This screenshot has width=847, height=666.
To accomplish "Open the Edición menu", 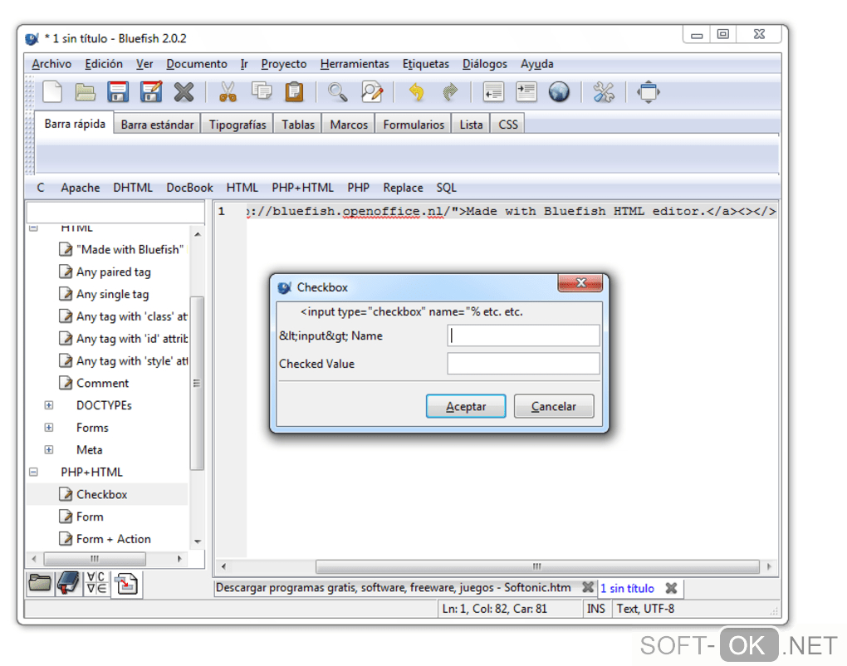I will (104, 64).
